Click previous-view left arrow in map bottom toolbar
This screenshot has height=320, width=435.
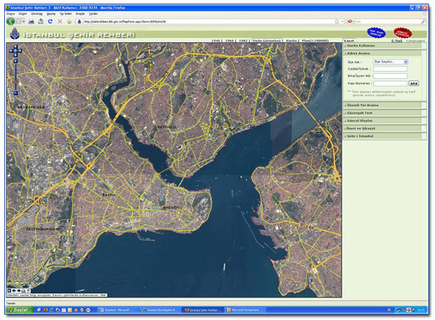point(14,291)
